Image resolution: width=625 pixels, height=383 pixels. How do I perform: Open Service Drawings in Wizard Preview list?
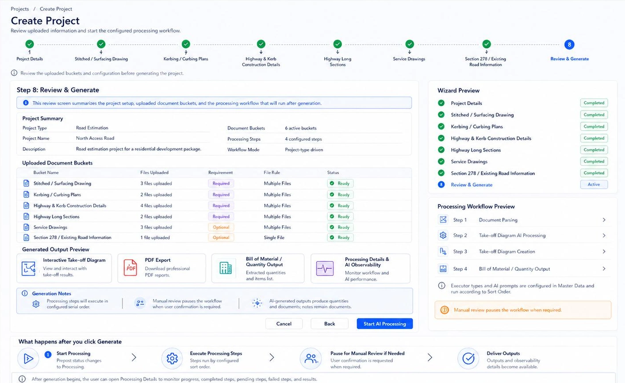[469, 161]
